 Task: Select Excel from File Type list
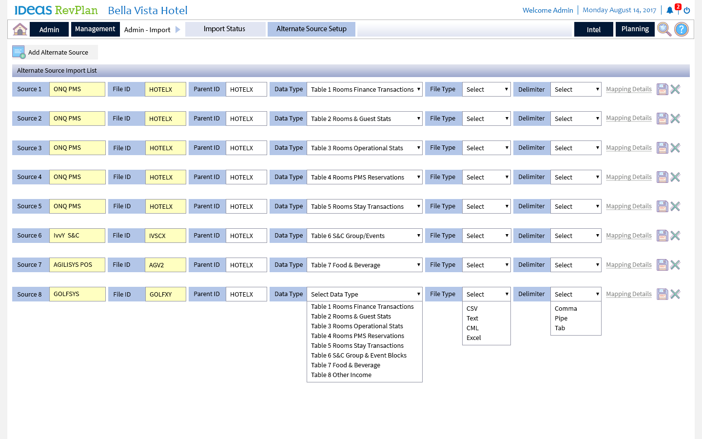click(x=473, y=338)
